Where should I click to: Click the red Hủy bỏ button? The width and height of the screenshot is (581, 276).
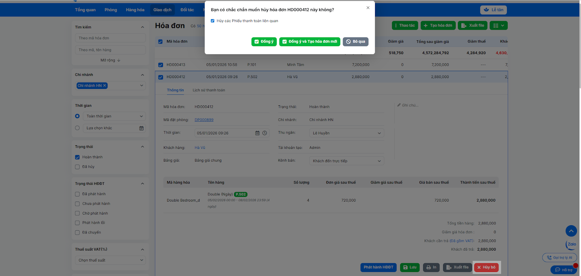486,267
